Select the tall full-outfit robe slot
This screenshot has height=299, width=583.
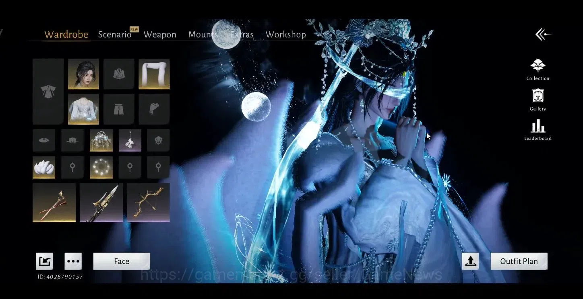[48, 91]
